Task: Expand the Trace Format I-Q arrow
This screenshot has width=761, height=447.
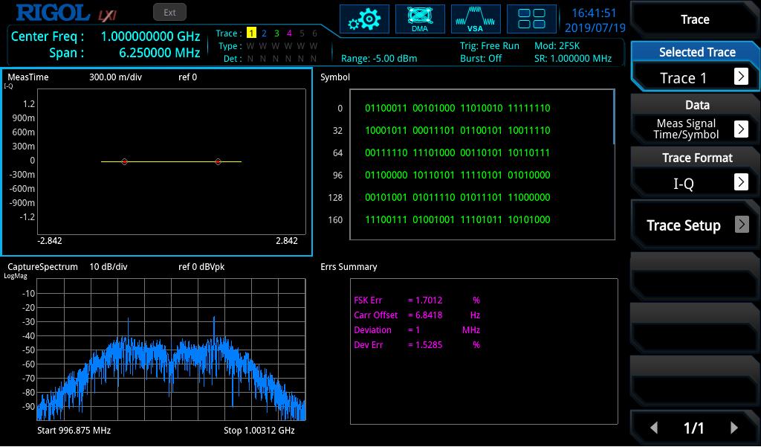Action: pos(741,181)
